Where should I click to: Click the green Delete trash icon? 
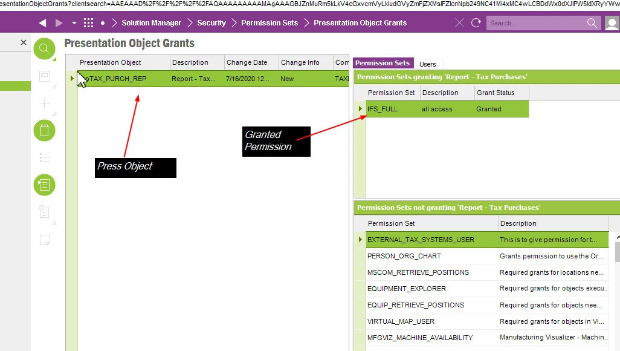(x=44, y=130)
